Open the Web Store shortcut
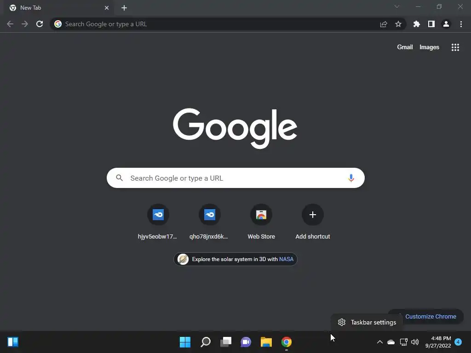 tap(261, 222)
